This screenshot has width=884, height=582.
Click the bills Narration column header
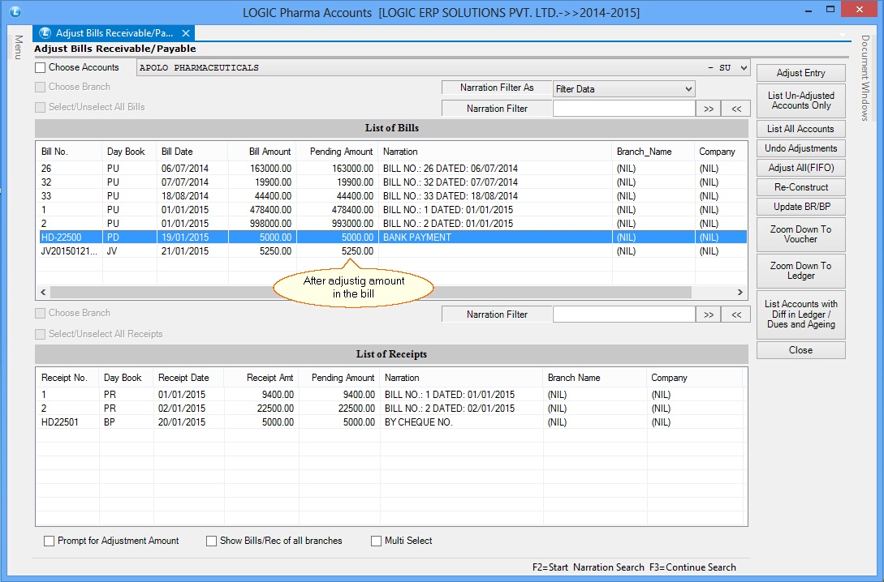pyautogui.click(x=495, y=152)
